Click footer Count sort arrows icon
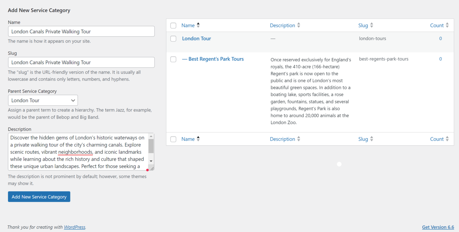 [447, 139]
